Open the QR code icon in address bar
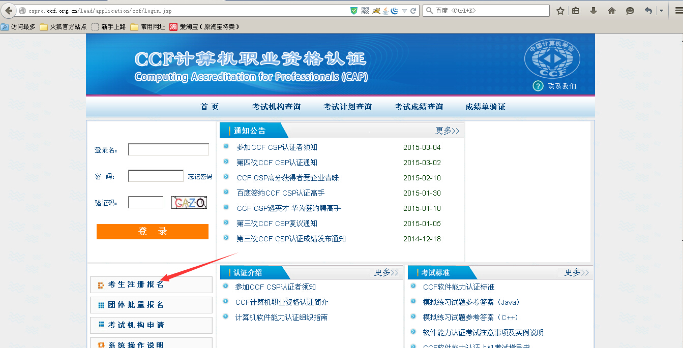 click(365, 11)
